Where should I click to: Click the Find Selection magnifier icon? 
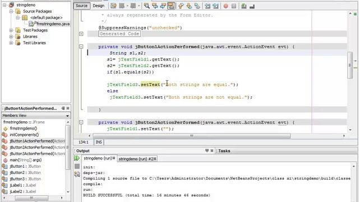pos(147,6)
